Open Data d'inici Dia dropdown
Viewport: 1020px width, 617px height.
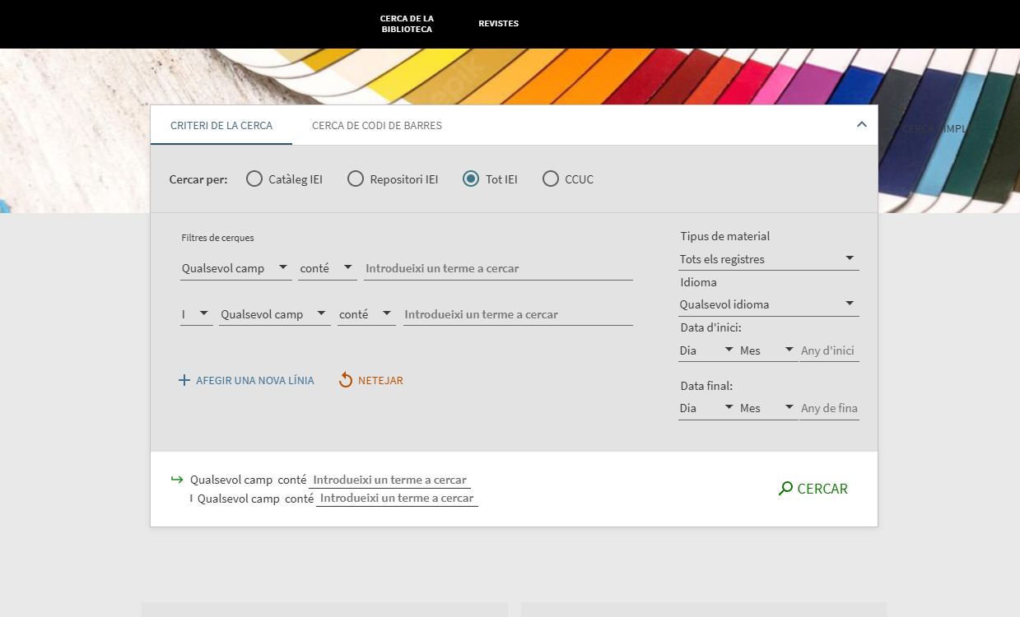click(706, 350)
